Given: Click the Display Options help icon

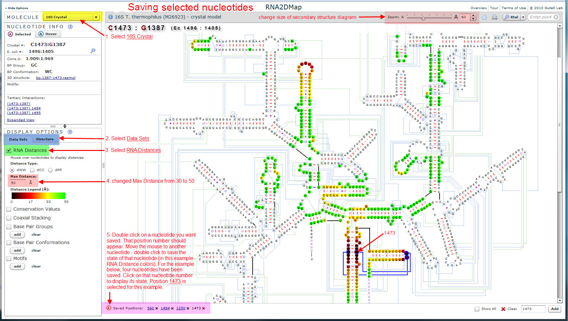Looking at the screenshot, I should click(x=70, y=132).
